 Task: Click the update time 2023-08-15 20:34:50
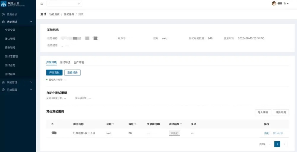tap(251, 38)
